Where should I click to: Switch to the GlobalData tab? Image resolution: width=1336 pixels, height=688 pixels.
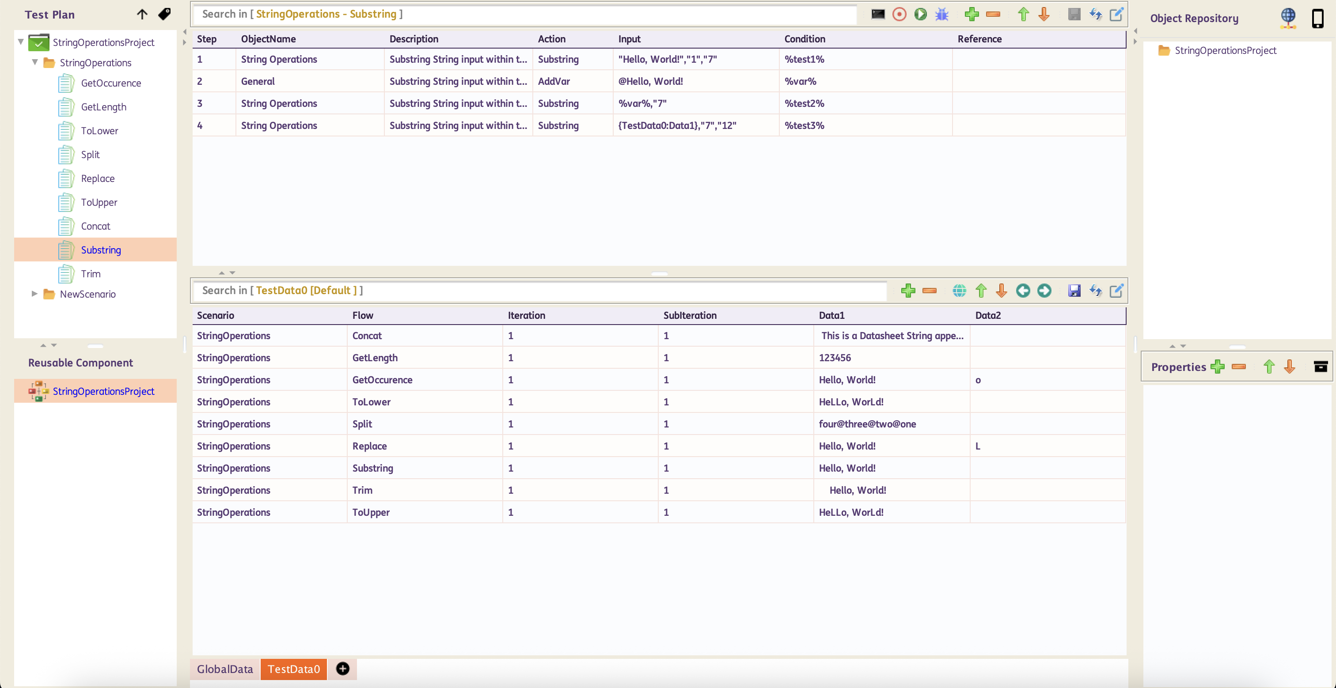click(x=224, y=669)
